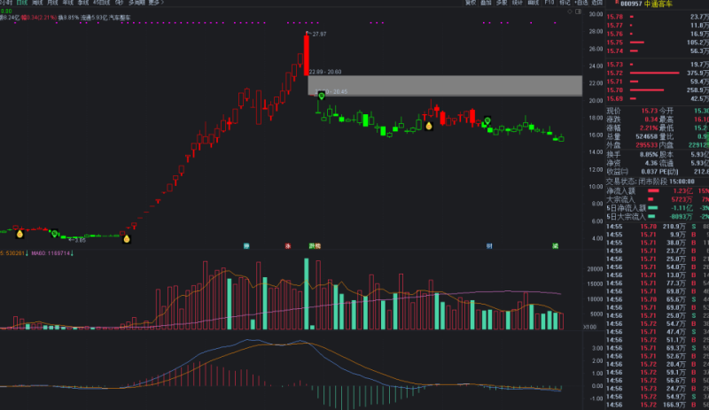This screenshot has height=410, width=709.
Task: Click the yellow money bag before the rally
Action: (127, 237)
